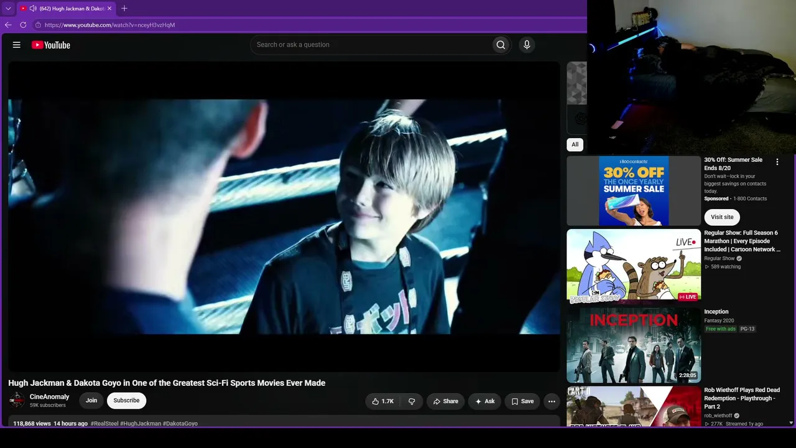This screenshot has width=796, height=448.
Task: Click the search magnifier button
Action: pyautogui.click(x=501, y=45)
